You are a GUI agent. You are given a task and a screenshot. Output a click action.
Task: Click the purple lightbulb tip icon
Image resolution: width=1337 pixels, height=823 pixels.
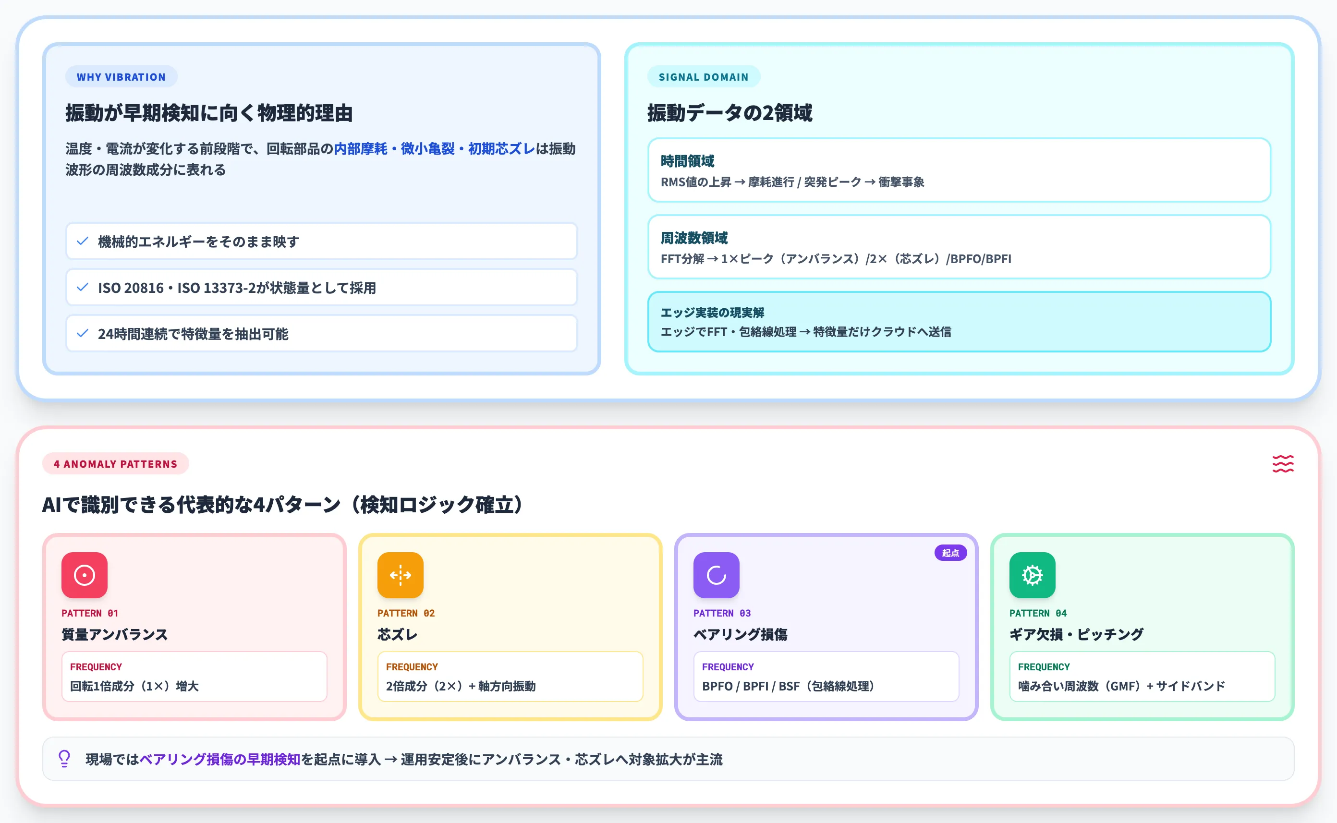coord(64,759)
